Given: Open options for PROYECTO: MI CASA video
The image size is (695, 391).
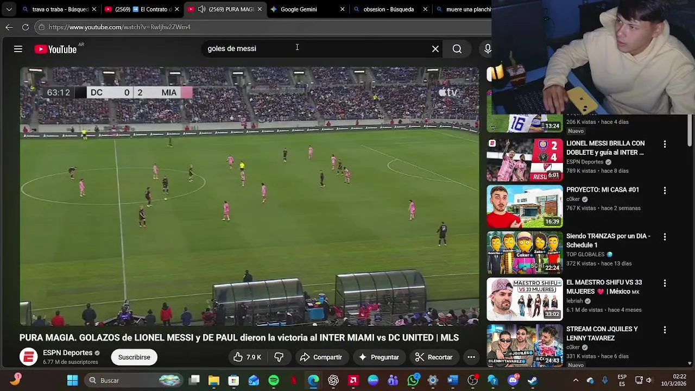Looking at the screenshot, I should [665, 191].
